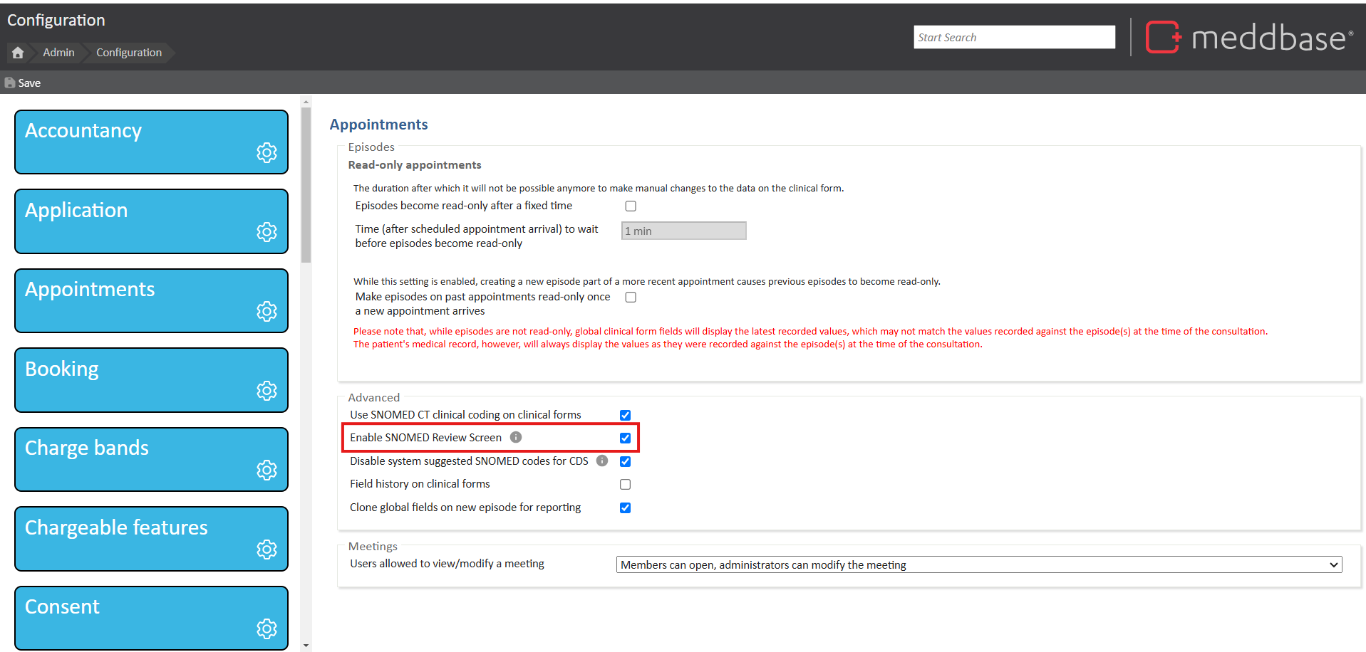Click into the Start Search field
The height and width of the screenshot is (652, 1366).
pos(1014,38)
